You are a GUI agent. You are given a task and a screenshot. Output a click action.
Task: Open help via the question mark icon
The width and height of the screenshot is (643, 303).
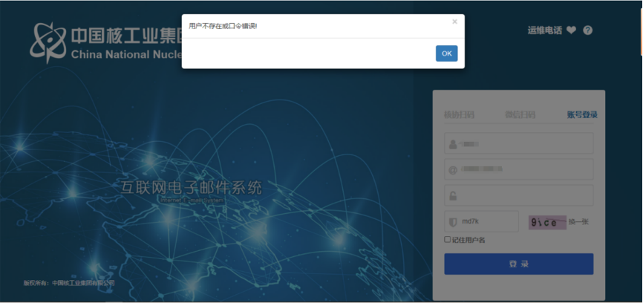588,30
